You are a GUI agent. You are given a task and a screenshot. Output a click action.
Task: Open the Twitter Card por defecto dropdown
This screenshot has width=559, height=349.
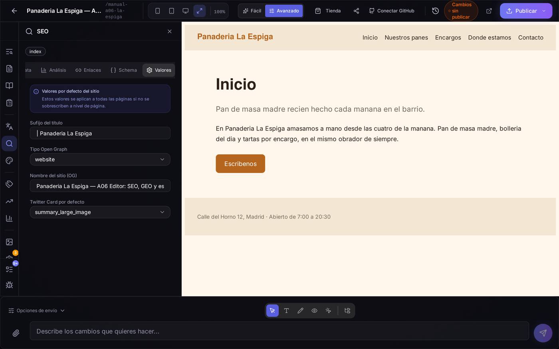(x=100, y=212)
